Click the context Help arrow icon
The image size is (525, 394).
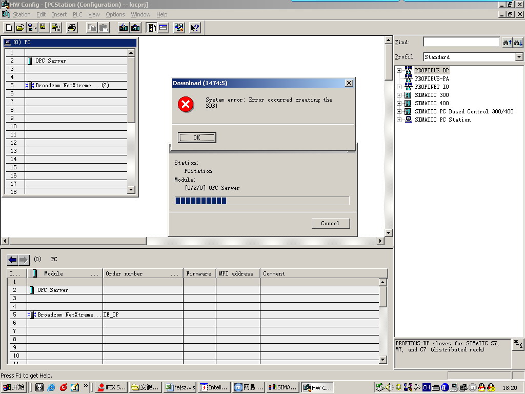(194, 28)
